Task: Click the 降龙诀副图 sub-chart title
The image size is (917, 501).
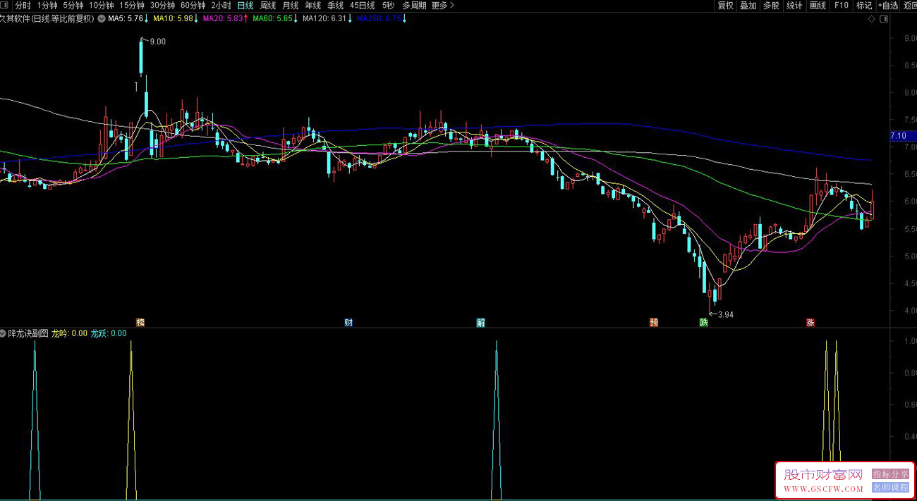Action: (x=28, y=333)
